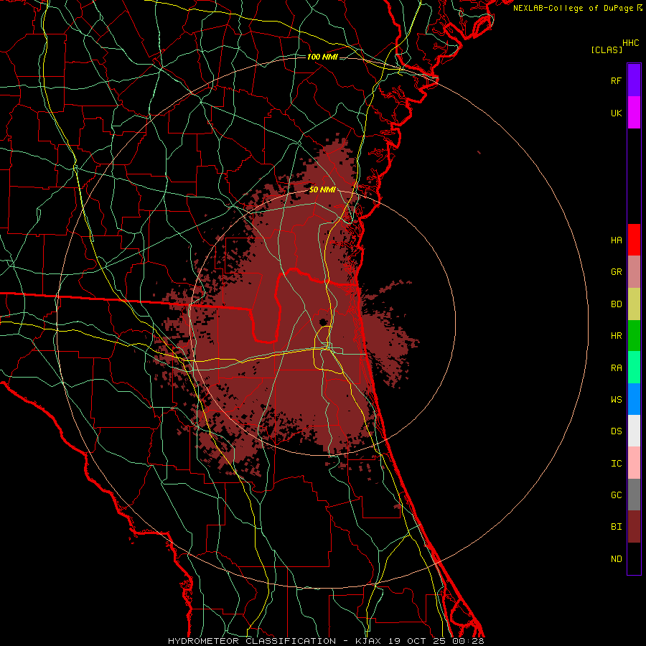Viewport: 646px width, 646px height.
Task: Click the GC gray legend color swatch
Action: 634,495
